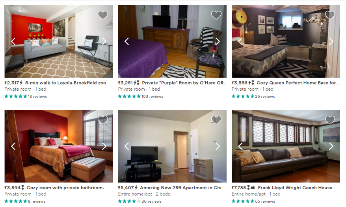
Task: Advance to next photo of Purple Room
Action: pyautogui.click(x=218, y=41)
